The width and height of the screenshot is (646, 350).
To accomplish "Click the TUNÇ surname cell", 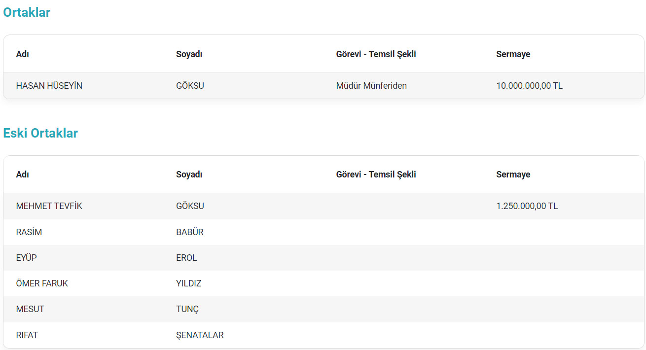I will click(187, 309).
